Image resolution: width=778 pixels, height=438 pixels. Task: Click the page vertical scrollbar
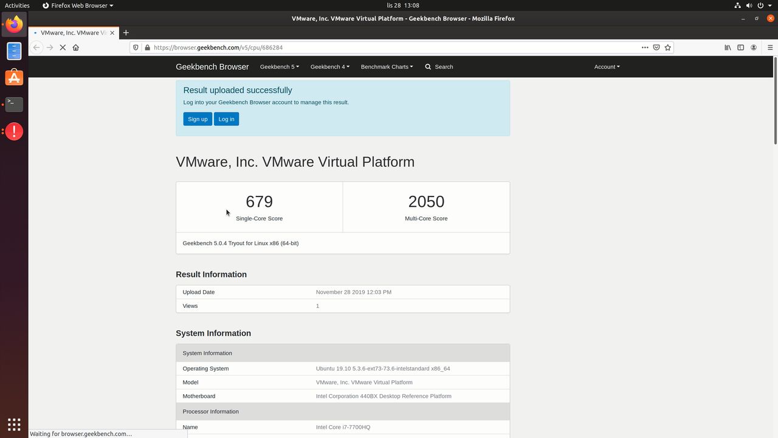click(775, 100)
